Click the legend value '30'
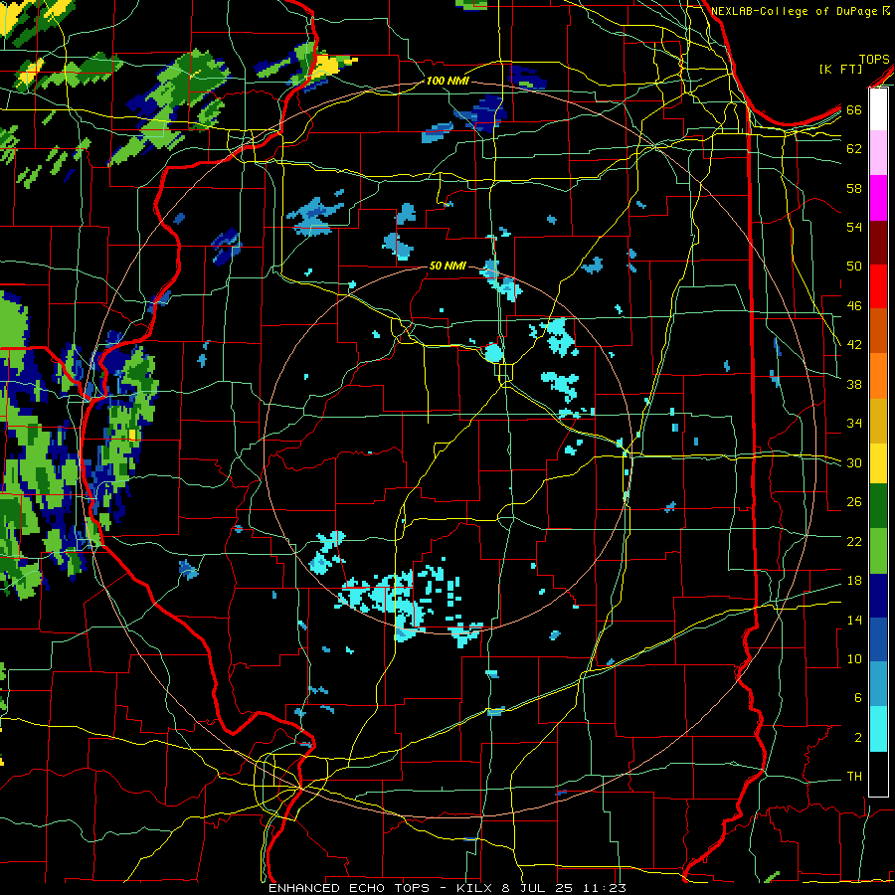 pos(854,462)
